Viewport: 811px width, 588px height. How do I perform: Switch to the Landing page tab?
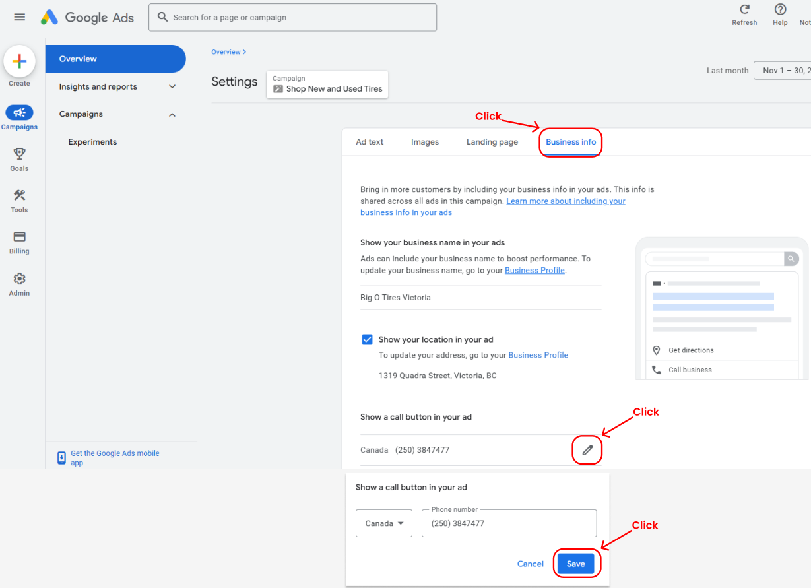click(492, 142)
